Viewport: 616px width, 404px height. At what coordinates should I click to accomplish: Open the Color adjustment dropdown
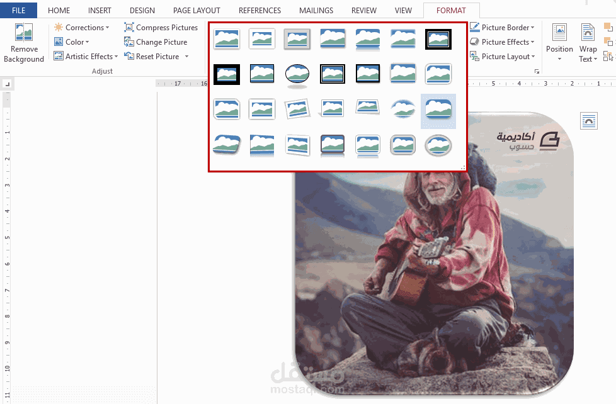point(72,42)
